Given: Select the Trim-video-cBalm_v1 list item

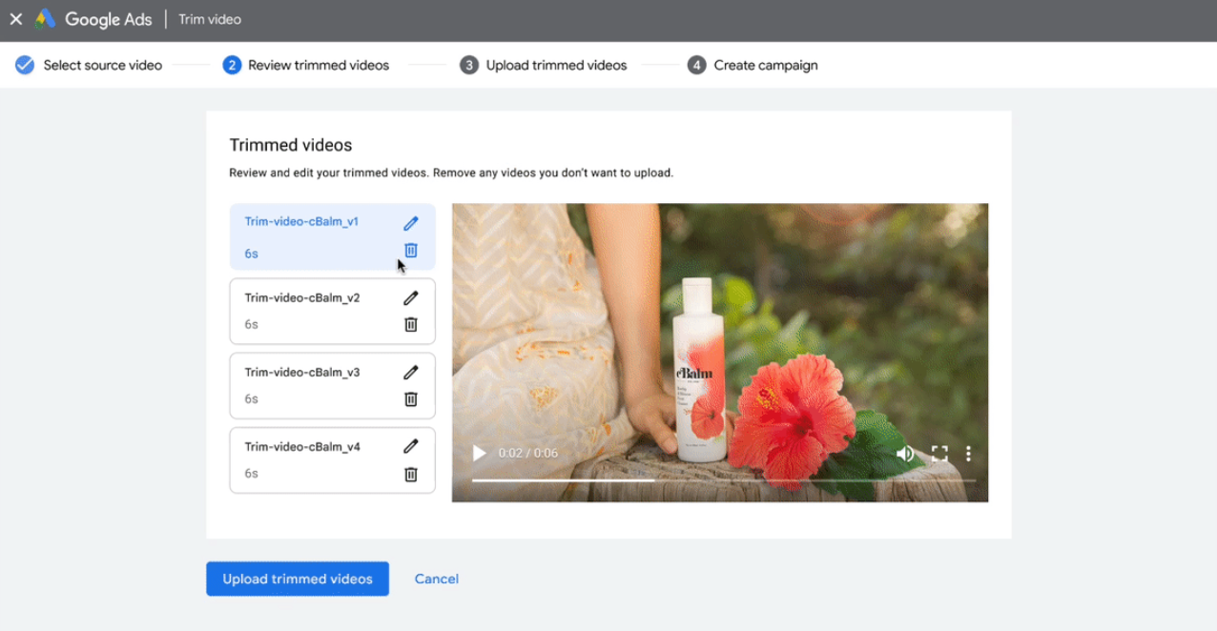Looking at the screenshot, I should (x=333, y=236).
